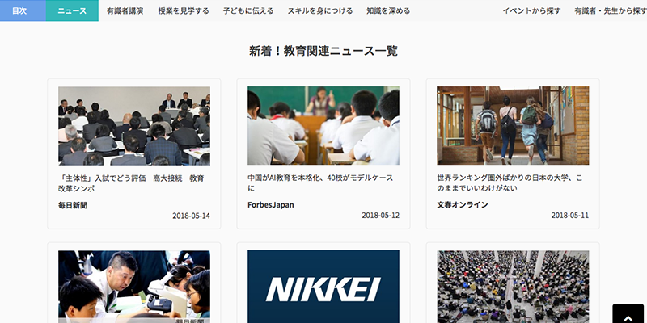Click the scroll-to-top arrow button
The width and height of the screenshot is (647, 323).
pyautogui.click(x=628, y=313)
